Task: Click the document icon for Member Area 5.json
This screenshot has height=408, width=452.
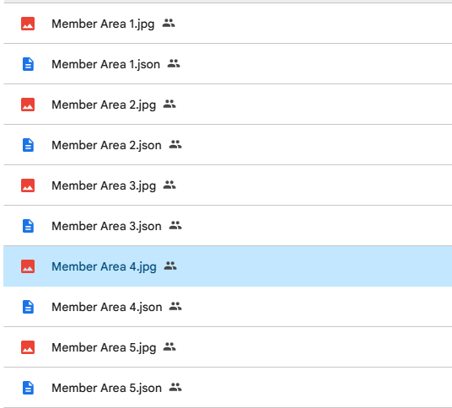Action: (x=28, y=388)
